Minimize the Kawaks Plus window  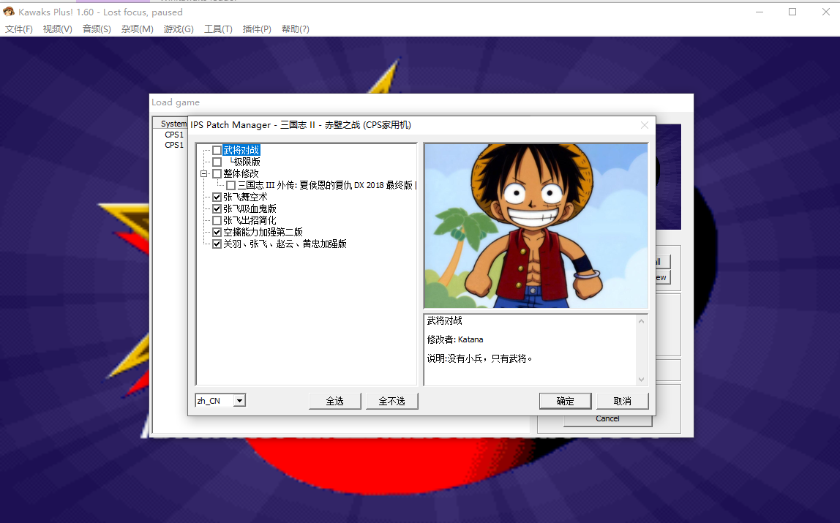pyautogui.click(x=759, y=12)
